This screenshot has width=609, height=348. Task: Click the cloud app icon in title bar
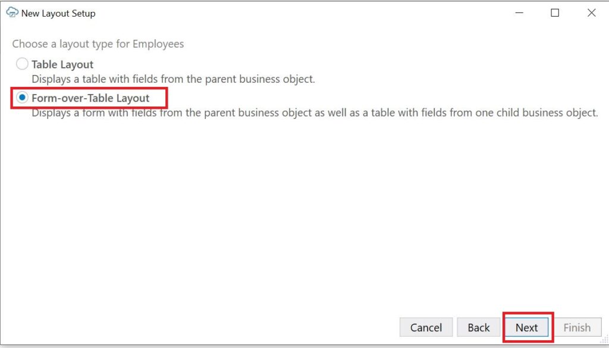(12, 12)
